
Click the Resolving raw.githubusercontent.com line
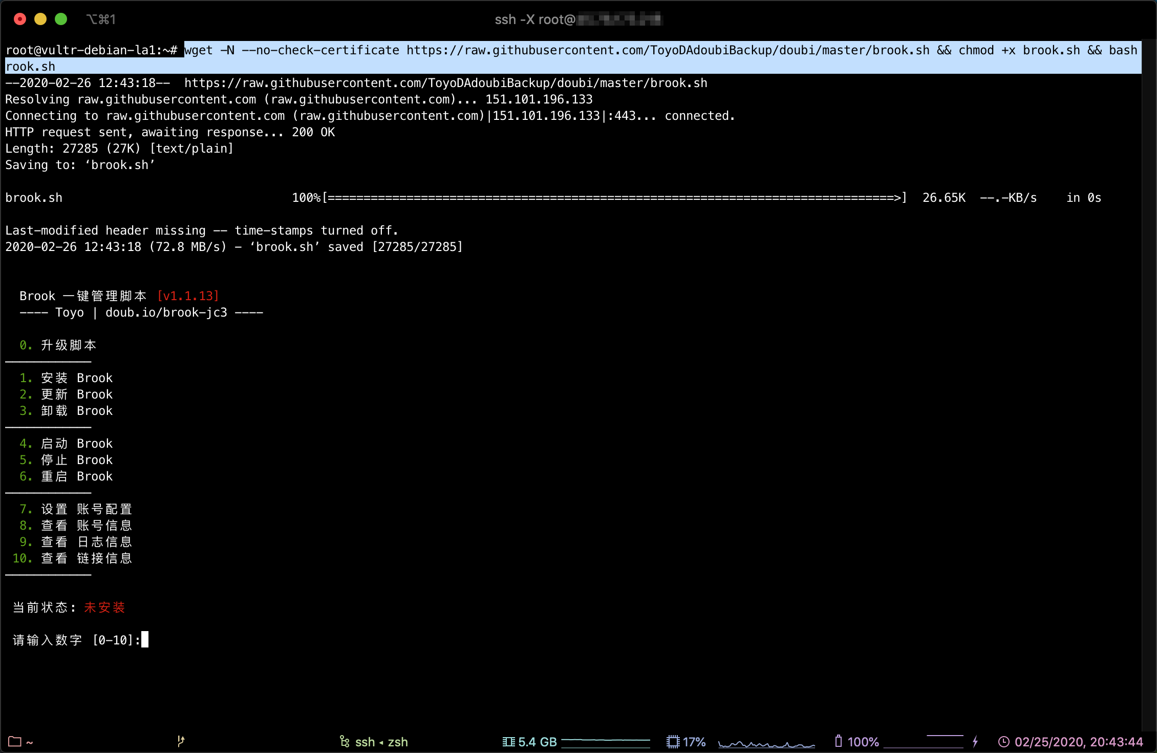click(x=299, y=99)
